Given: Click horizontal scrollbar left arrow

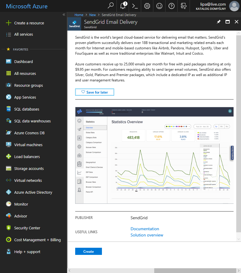Looking at the screenshot, I should [x=70, y=271].
